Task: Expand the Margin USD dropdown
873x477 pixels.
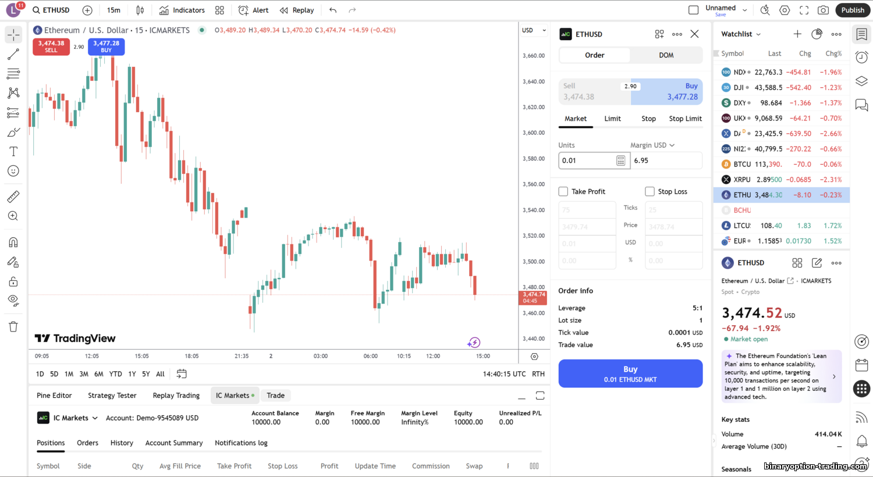Action: (x=652, y=145)
